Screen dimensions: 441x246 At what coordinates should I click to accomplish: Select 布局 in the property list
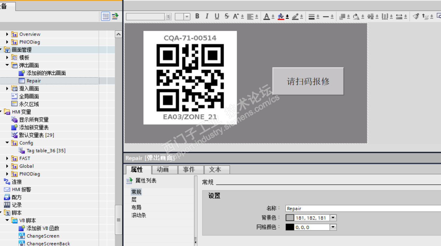point(136,207)
